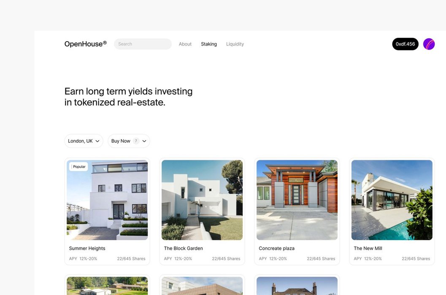This screenshot has height=295, width=446.
Task: Click the purple profile avatar icon
Action: 429,44
